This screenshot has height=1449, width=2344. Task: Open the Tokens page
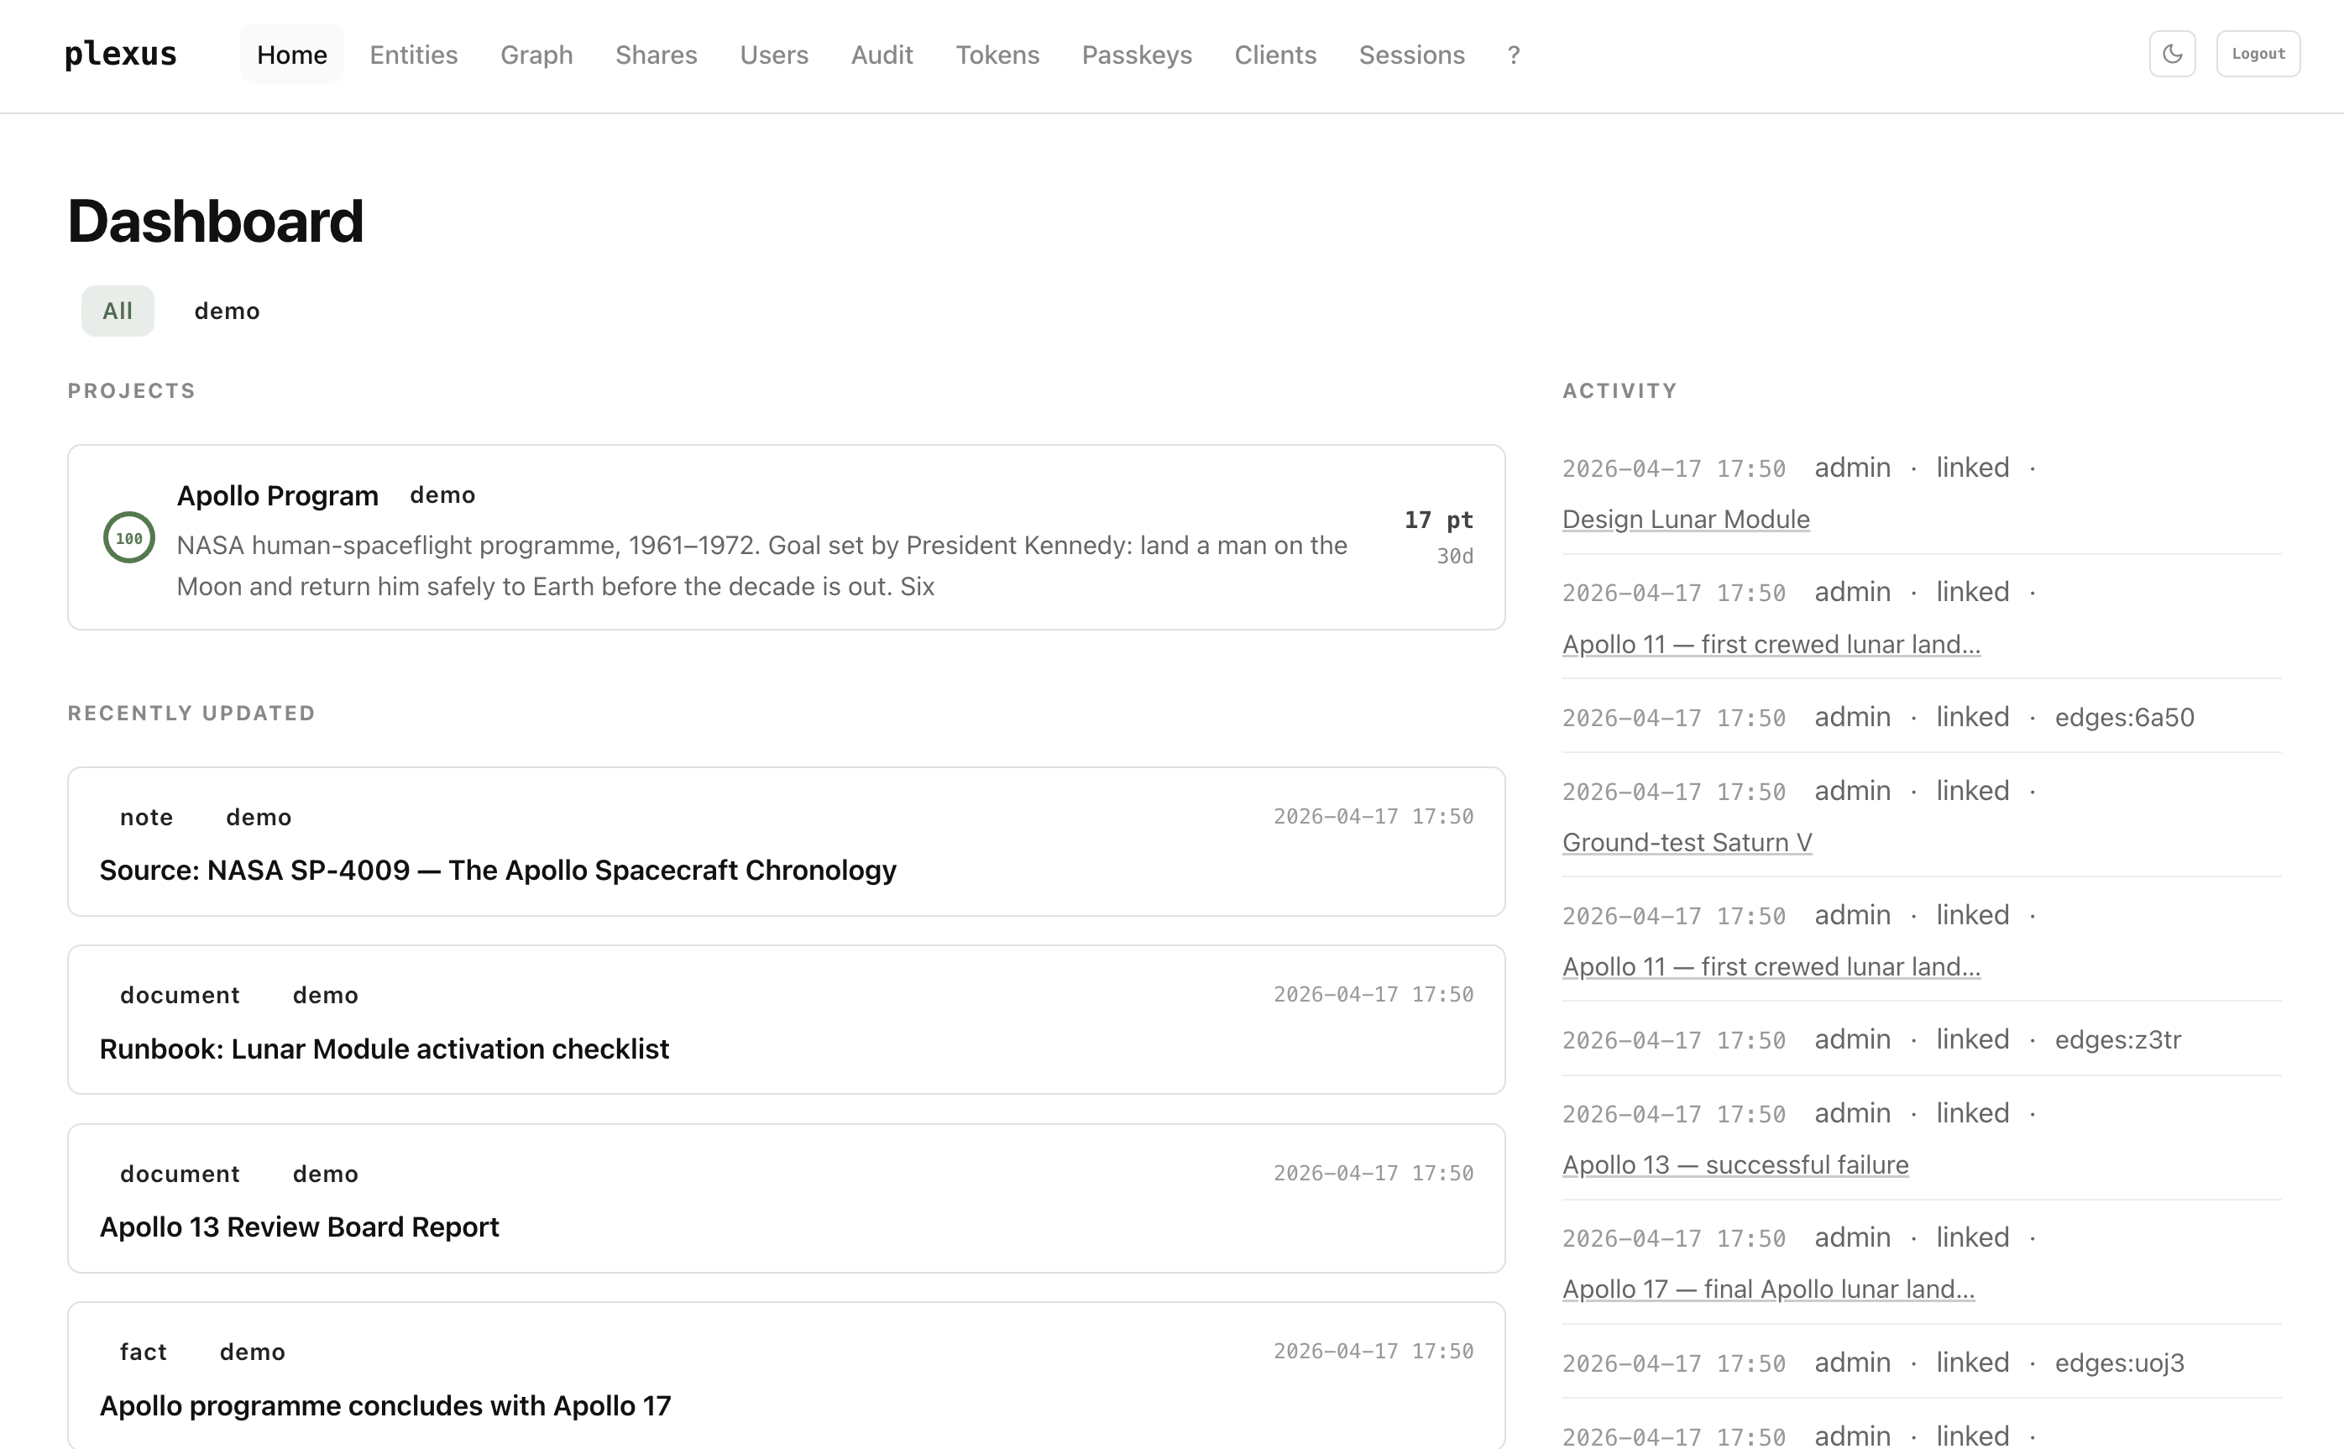pyautogui.click(x=997, y=55)
